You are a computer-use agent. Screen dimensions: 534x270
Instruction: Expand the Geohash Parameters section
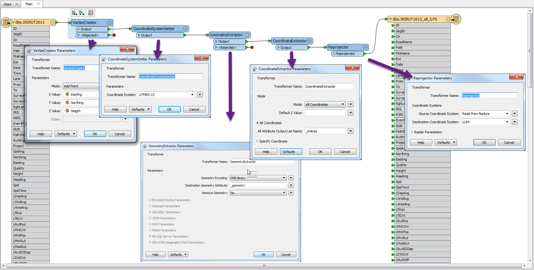150,206
